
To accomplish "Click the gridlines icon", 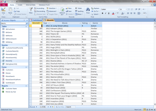I will point(139,13).
